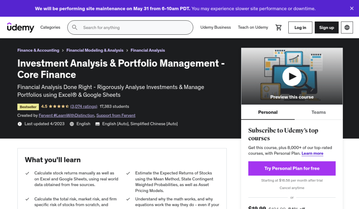Open instructor Fervent #LearnWithDistinction profile
The width and height of the screenshot is (359, 209).
click(67, 115)
